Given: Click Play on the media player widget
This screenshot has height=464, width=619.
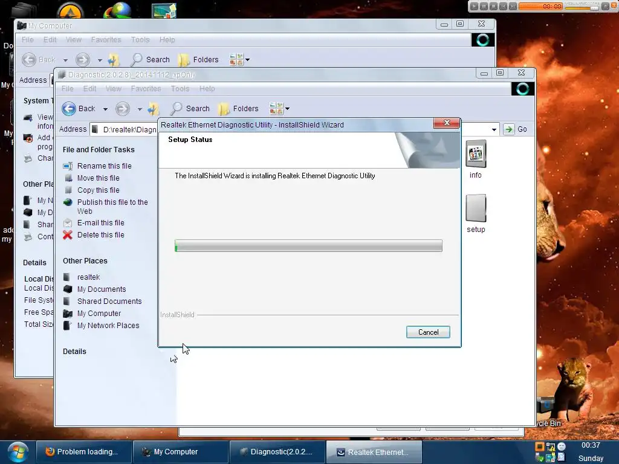Looking at the screenshot, I should pyautogui.click(x=475, y=6).
